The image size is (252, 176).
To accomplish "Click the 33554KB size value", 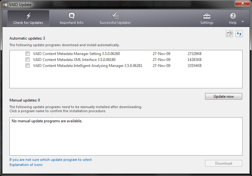I will (x=194, y=66).
